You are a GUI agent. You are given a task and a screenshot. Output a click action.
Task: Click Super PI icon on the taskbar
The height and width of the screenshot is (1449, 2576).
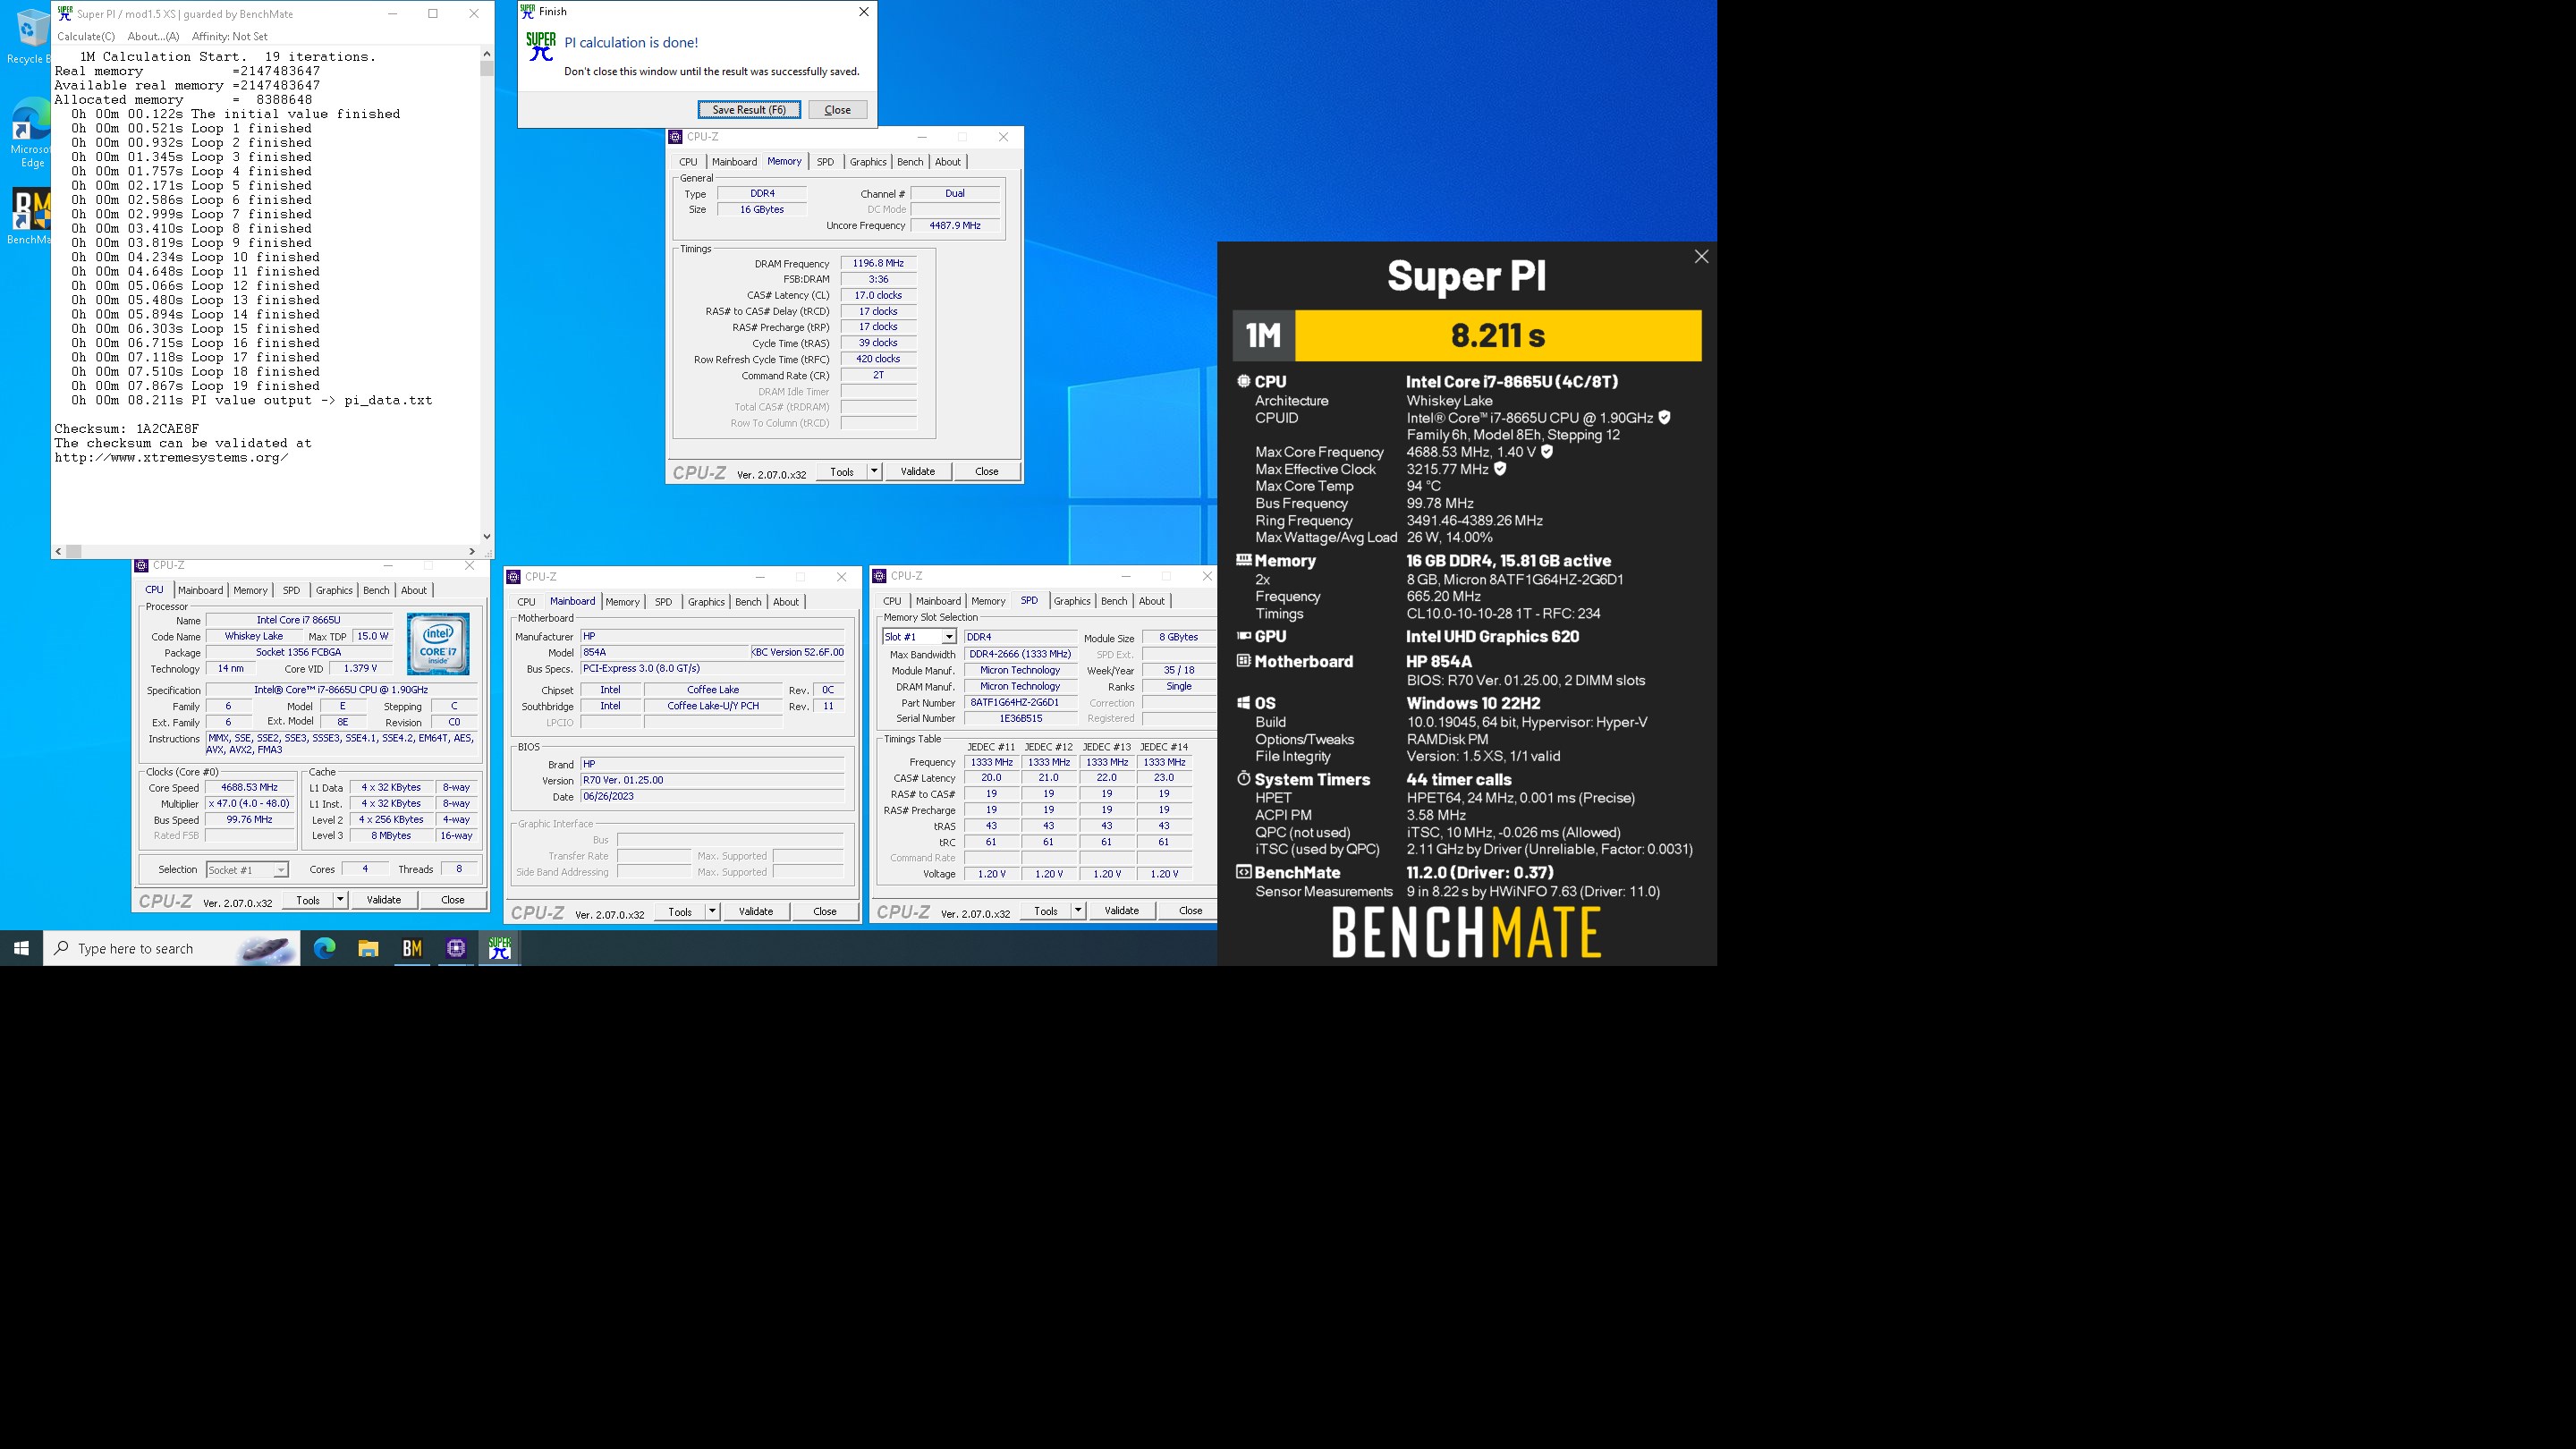(500, 948)
